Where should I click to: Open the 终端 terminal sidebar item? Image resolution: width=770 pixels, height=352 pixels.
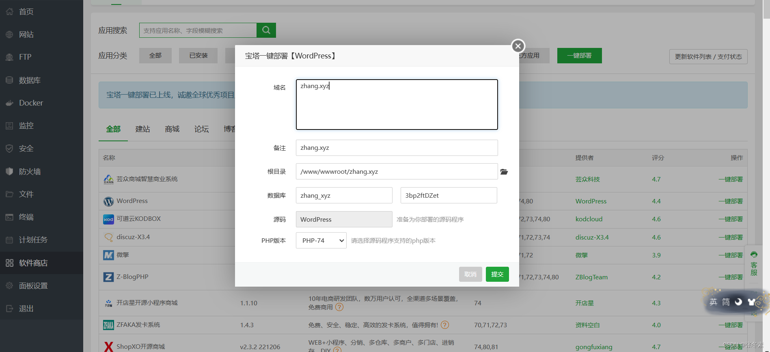(x=41, y=217)
